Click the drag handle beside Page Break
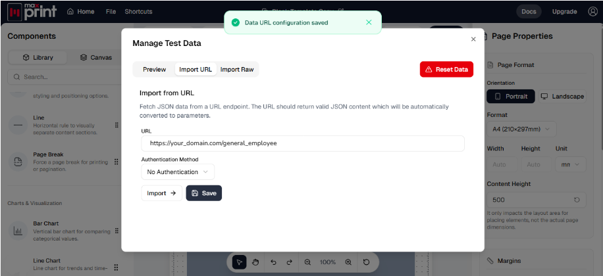603x276 pixels. [117, 162]
